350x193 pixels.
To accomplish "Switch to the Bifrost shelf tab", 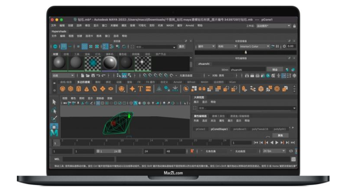I will pyautogui.click(x=191, y=82).
